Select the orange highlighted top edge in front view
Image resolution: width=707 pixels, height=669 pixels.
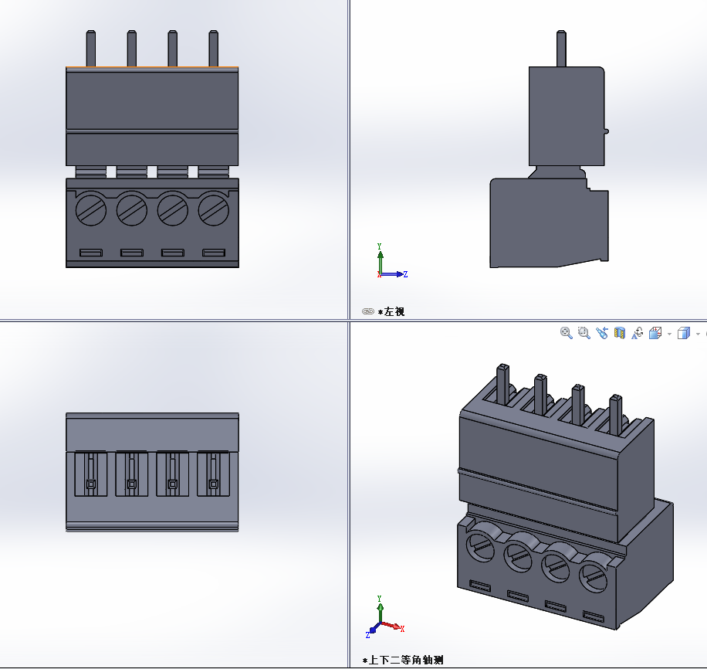(152, 68)
